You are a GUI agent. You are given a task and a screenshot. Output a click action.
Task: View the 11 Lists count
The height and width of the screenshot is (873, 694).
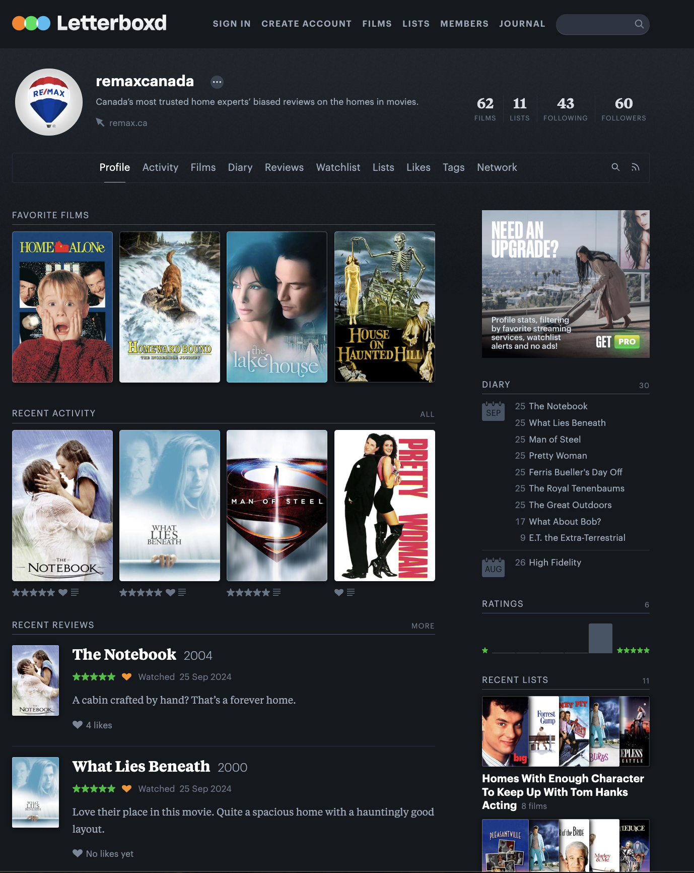[x=520, y=109]
